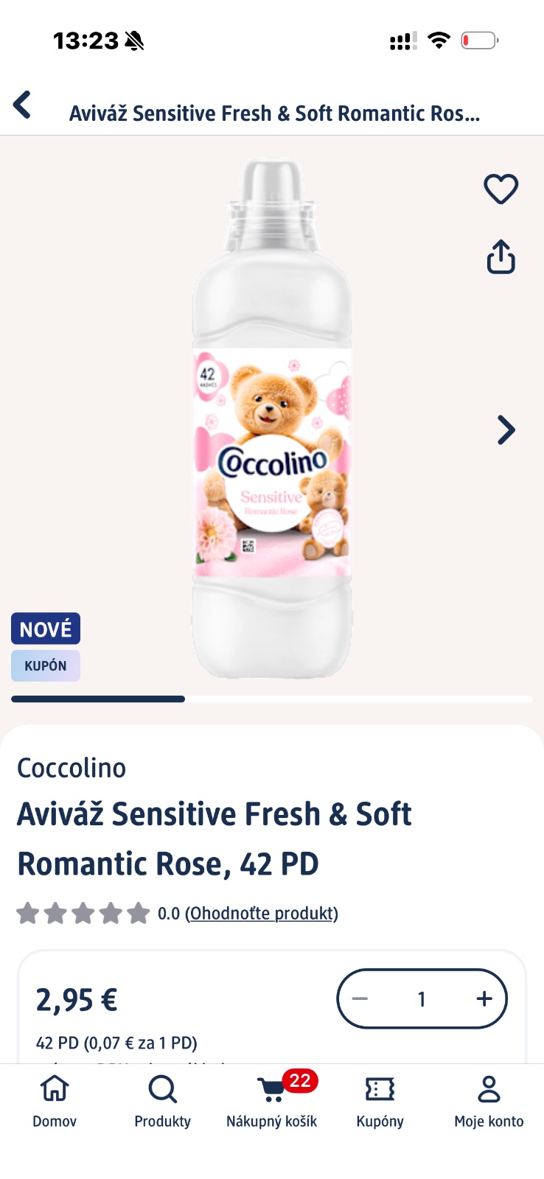
Task: Tap the NOVÉ badge
Action: [x=46, y=629]
